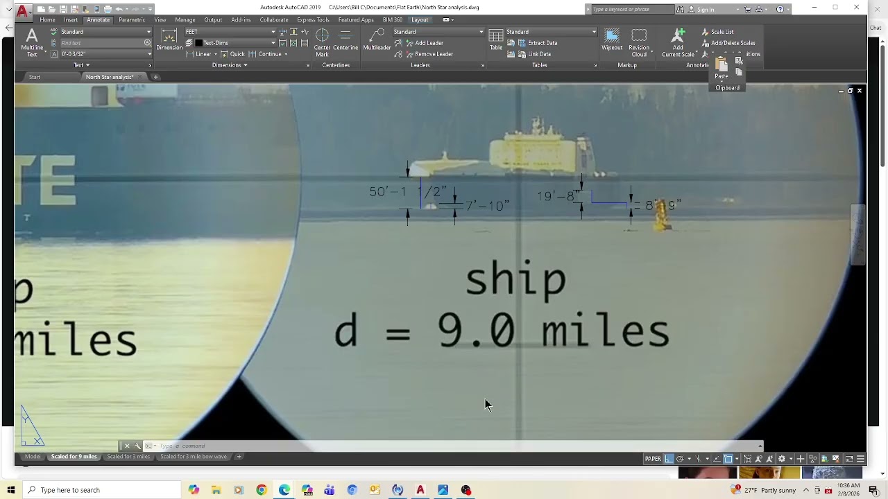The height and width of the screenshot is (499, 888).
Task: Click the keyword search box in title bar
Action: [633, 10]
